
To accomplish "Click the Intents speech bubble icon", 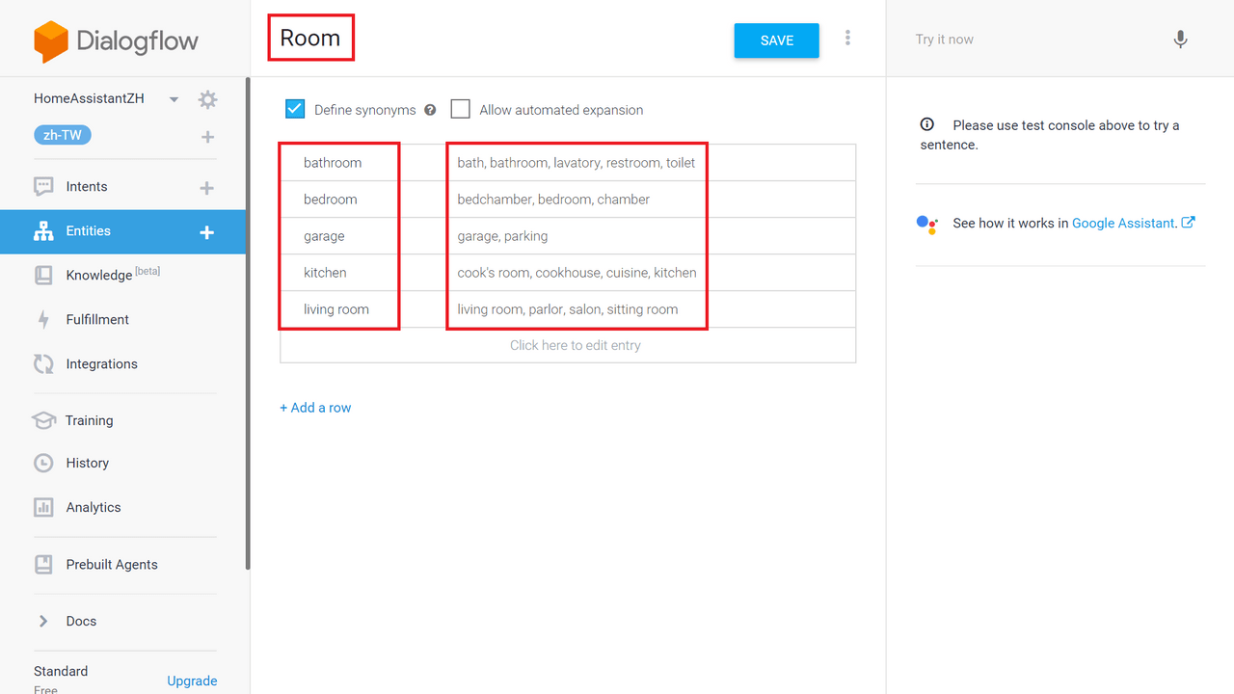I will tap(43, 187).
